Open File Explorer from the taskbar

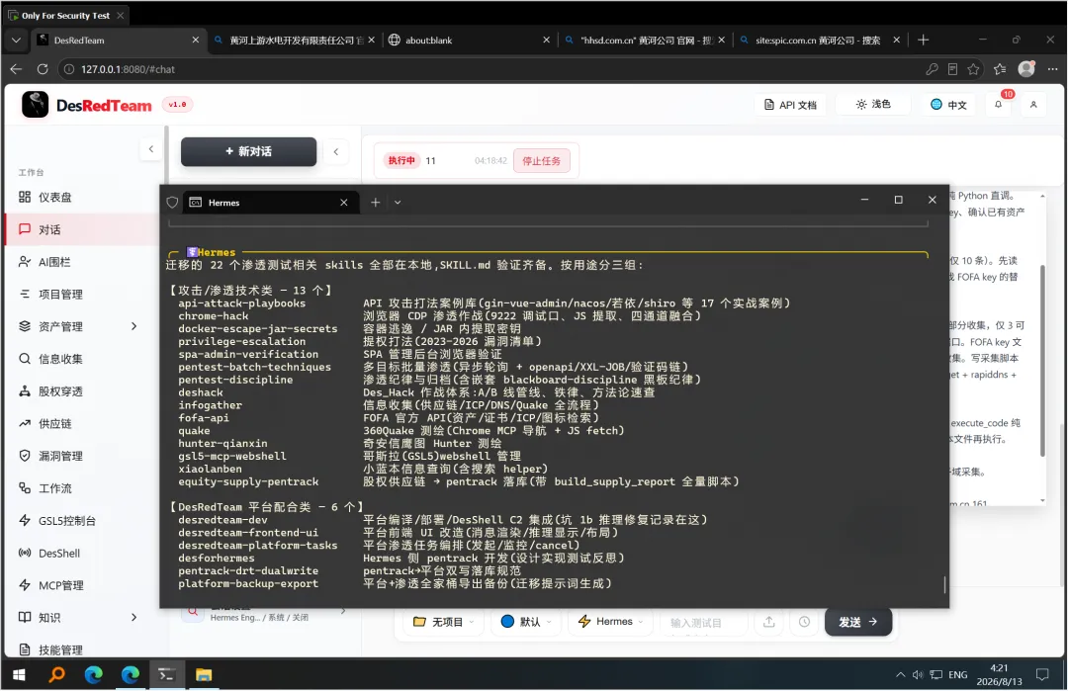(x=204, y=674)
